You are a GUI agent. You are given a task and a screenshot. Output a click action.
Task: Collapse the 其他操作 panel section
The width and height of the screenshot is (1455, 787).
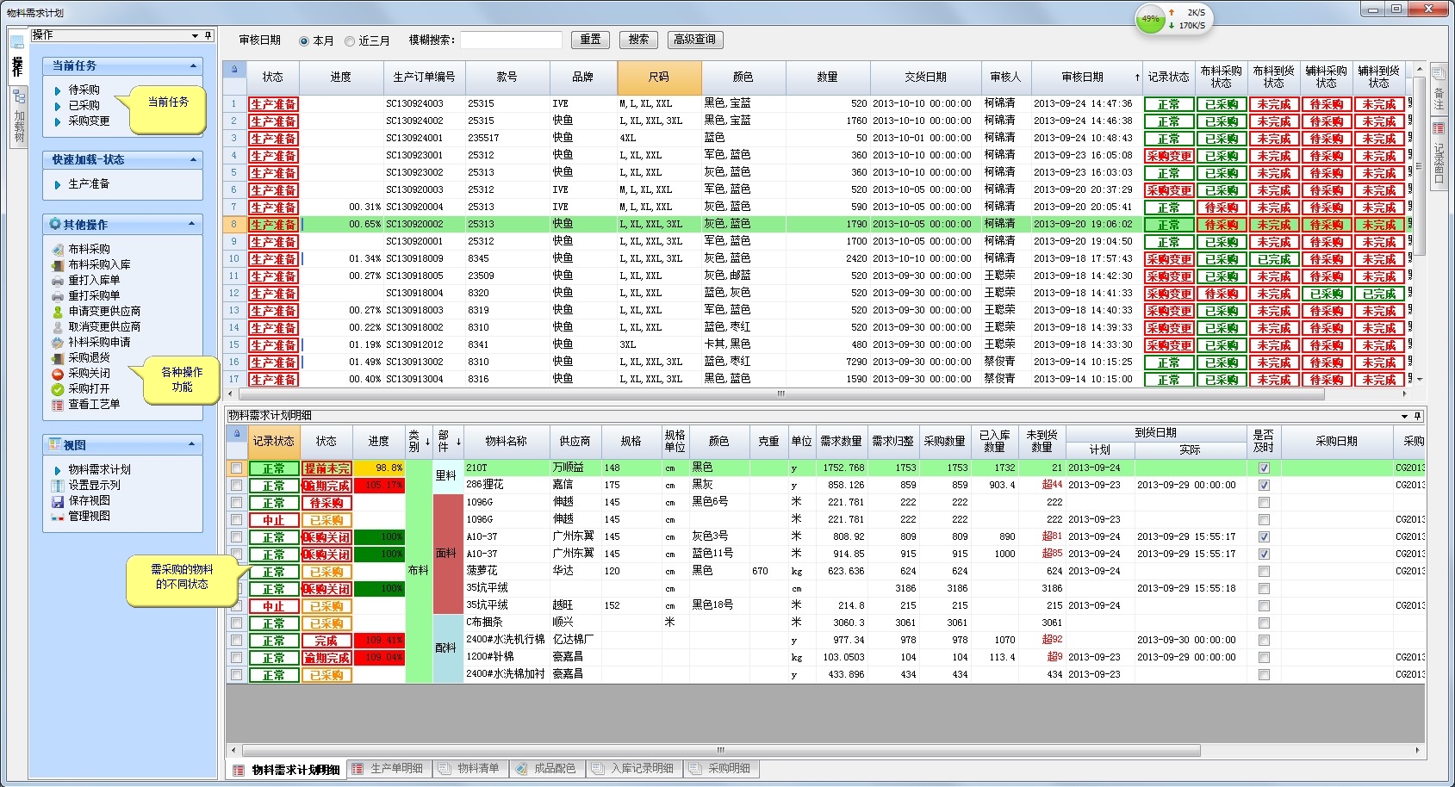pos(193,224)
